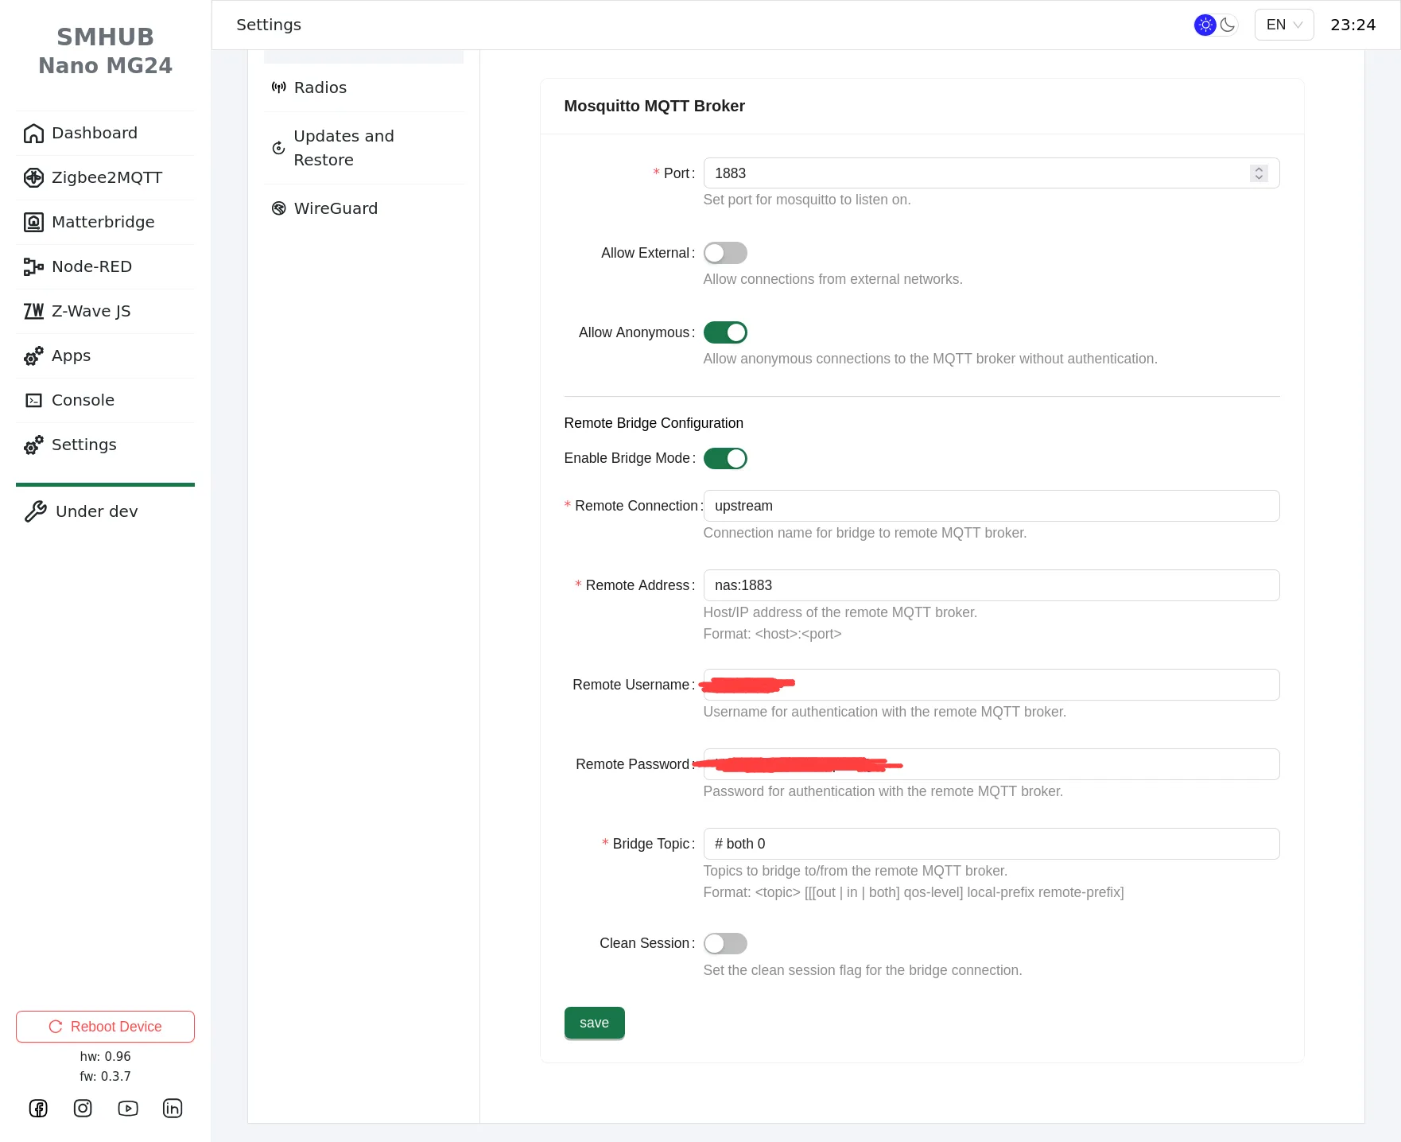Switch to dark mode with the moon icon
Screen dimensions: 1401x1142
point(1227,25)
